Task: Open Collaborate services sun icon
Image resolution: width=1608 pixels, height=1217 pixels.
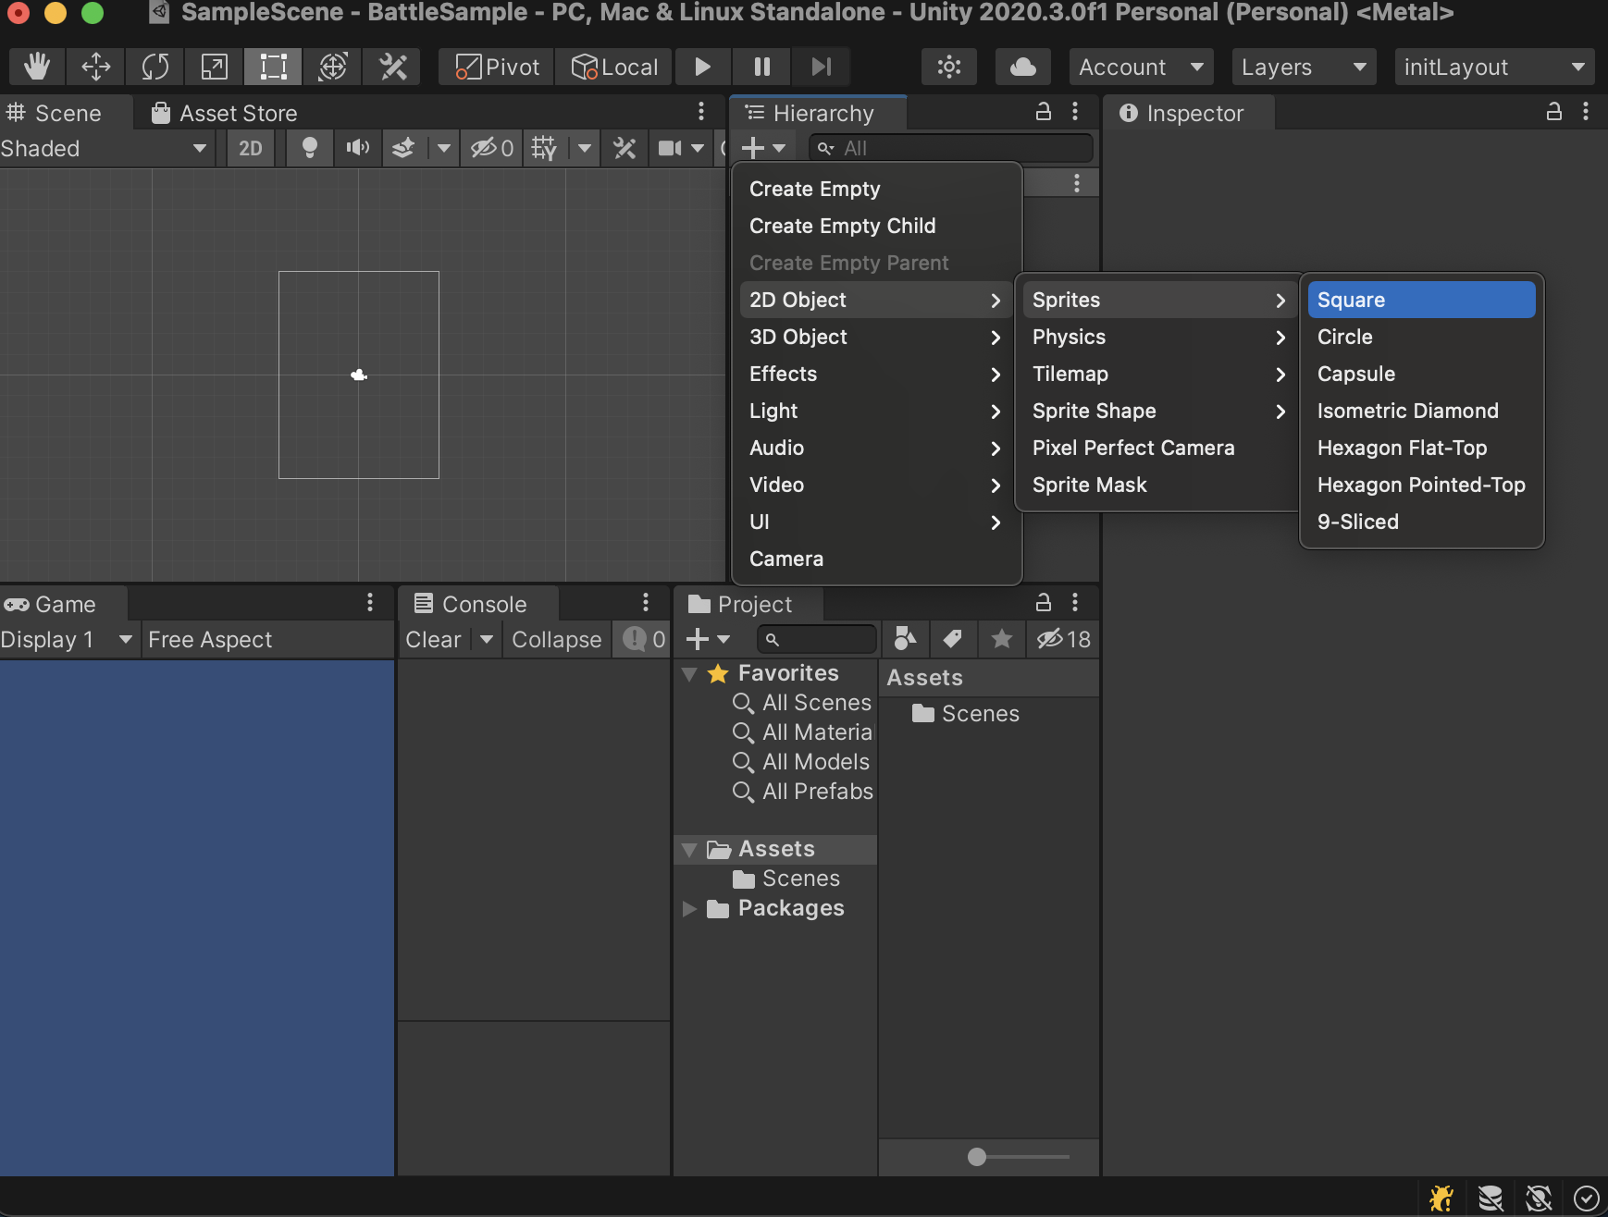Action: tap(949, 67)
